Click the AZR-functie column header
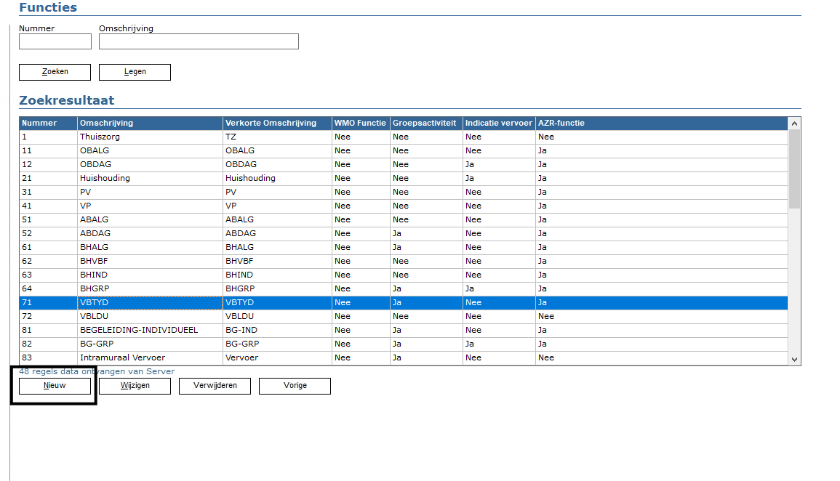 tap(561, 123)
